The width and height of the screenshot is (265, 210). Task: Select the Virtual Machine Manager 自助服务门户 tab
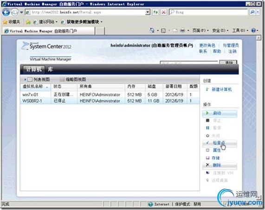coord(49,31)
